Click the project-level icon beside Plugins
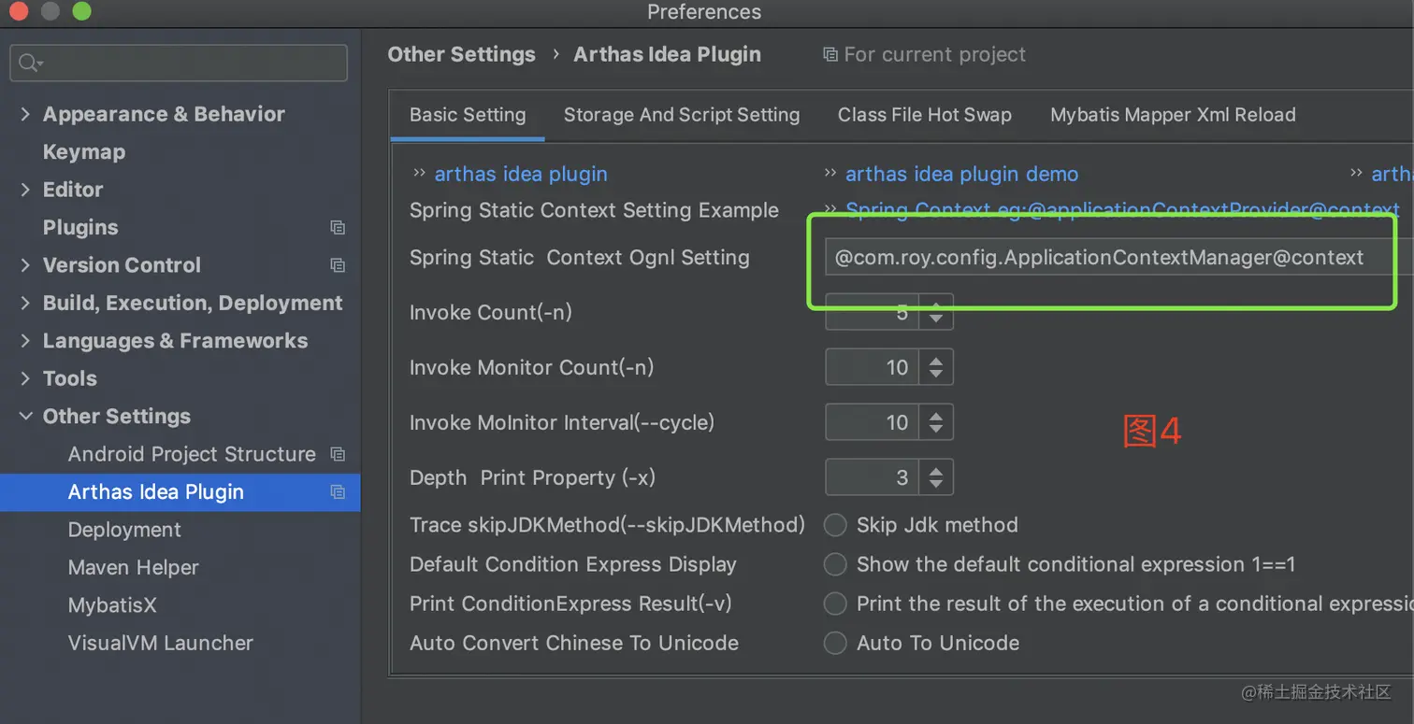The height and width of the screenshot is (724, 1414). [338, 228]
